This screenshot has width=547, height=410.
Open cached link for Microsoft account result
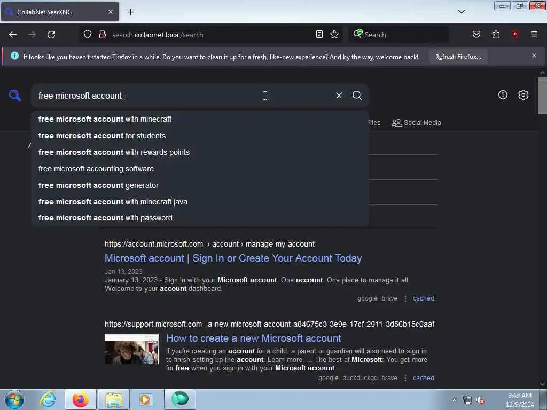pyautogui.click(x=424, y=298)
